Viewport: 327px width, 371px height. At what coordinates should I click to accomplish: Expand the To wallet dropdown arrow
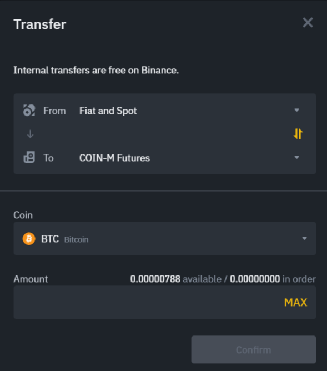point(296,157)
